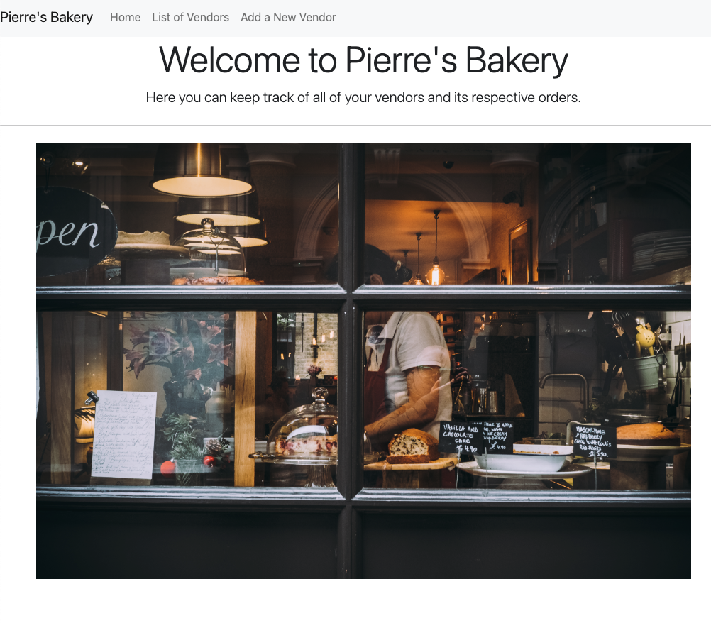This screenshot has width=711, height=623.
Task: Click the Pear & Apple chalk price sign
Action: coord(498,437)
